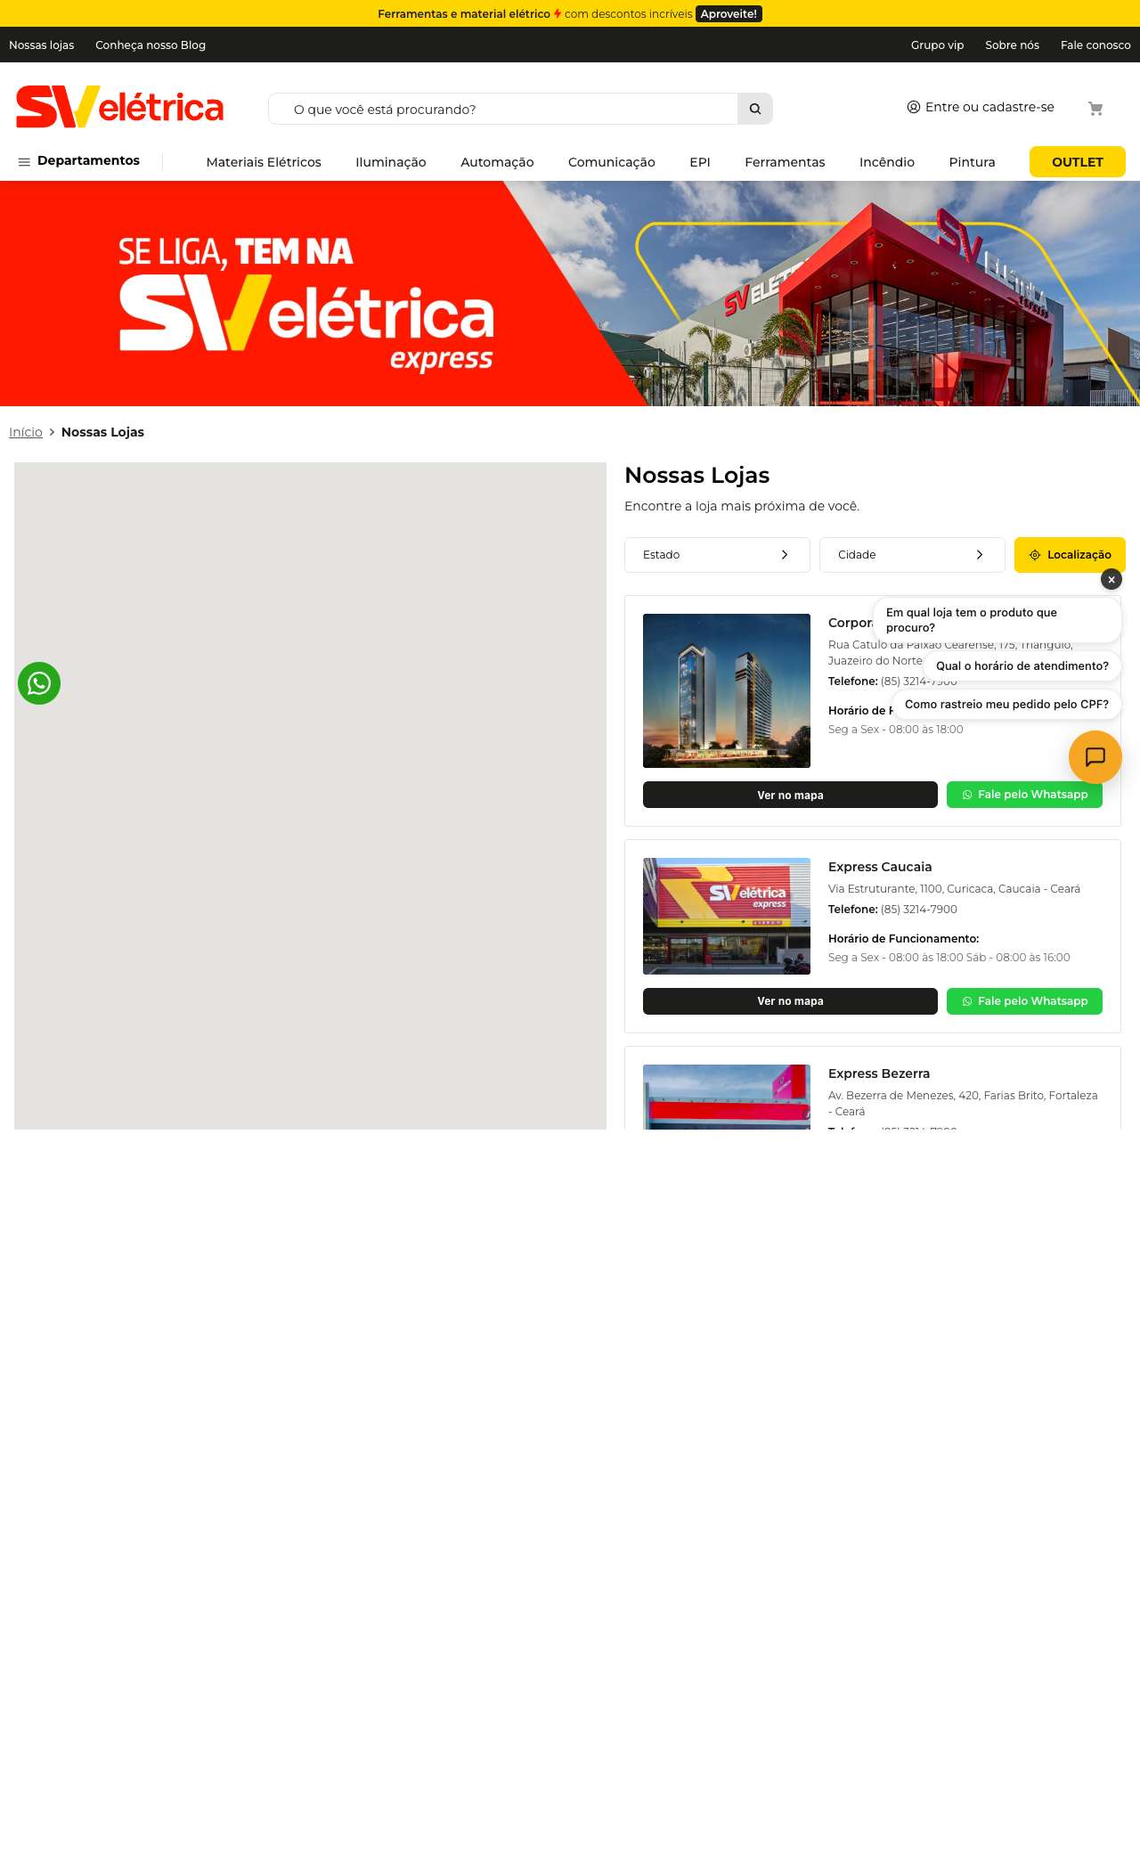Click Fale pelo Whatsapp for Corporativo store
This screenshot has width=1140, height=1869.
1024,795
